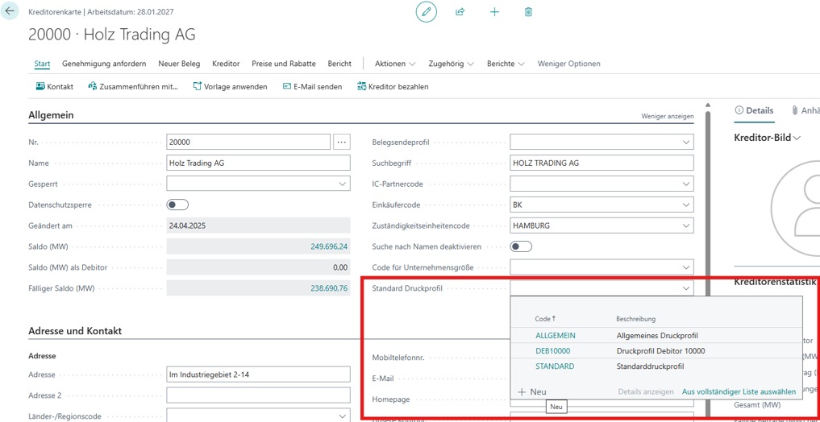Viewport: 820px width, 422px height.
Task: Click the share icon
Action: coord(460,12)
